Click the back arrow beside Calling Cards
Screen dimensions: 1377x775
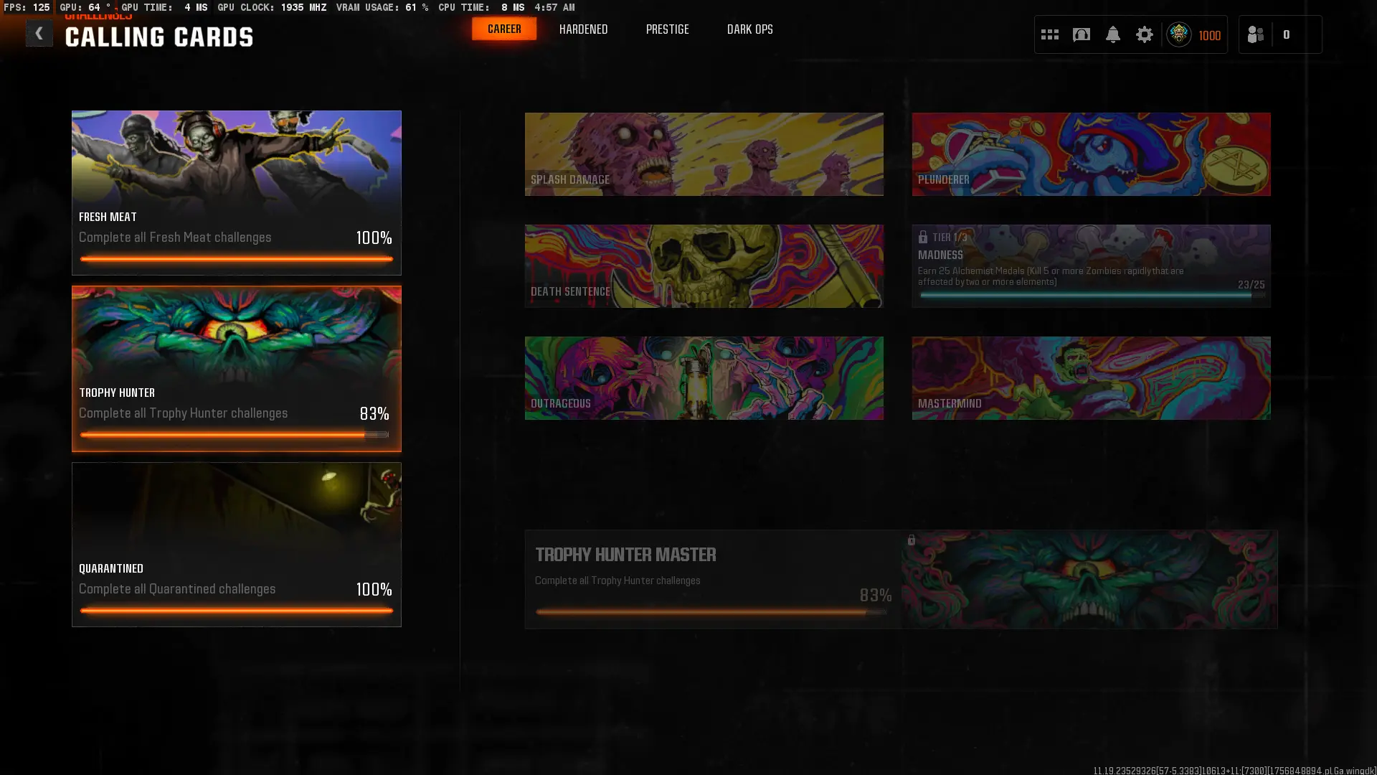click(39, 34)
